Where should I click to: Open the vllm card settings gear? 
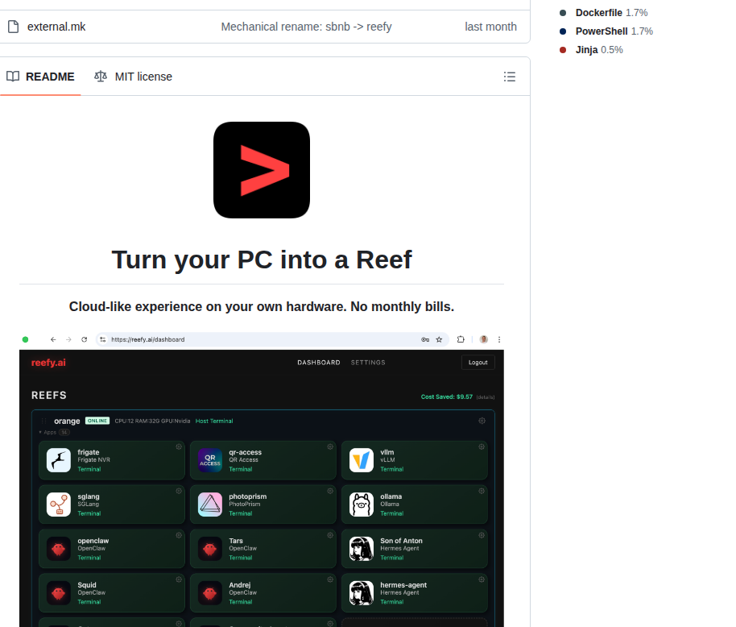[x=481, y=446]
